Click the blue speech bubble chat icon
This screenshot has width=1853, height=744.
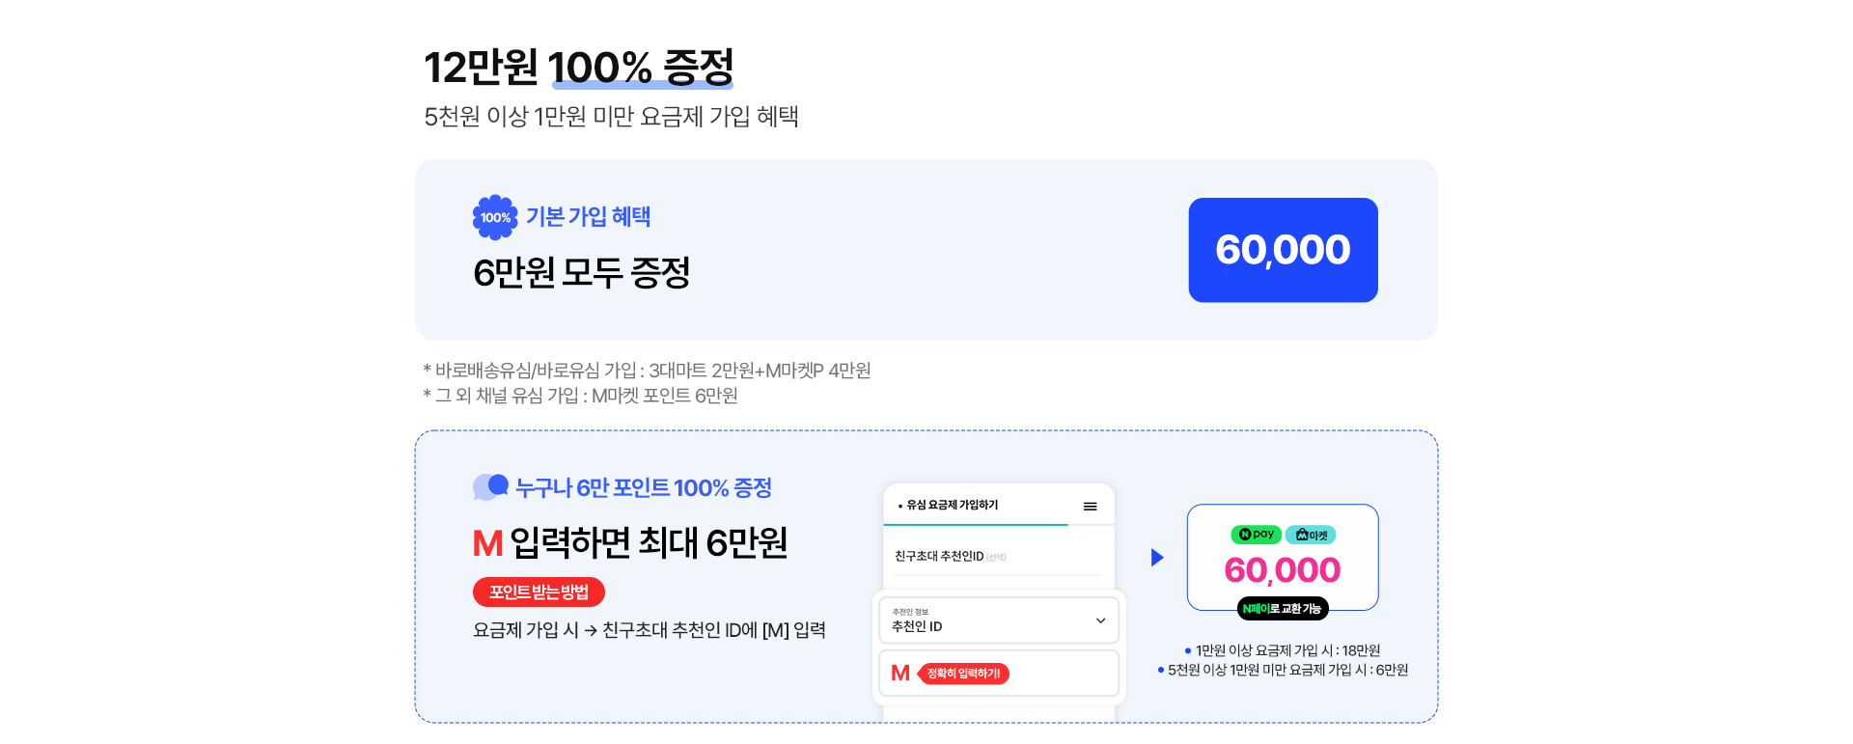click(490, 487)
